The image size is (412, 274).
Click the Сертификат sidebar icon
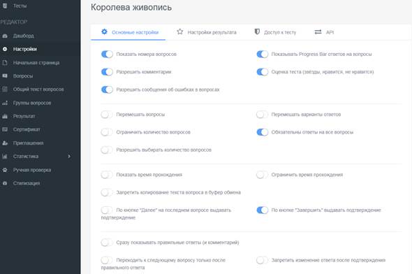[5, 129]
